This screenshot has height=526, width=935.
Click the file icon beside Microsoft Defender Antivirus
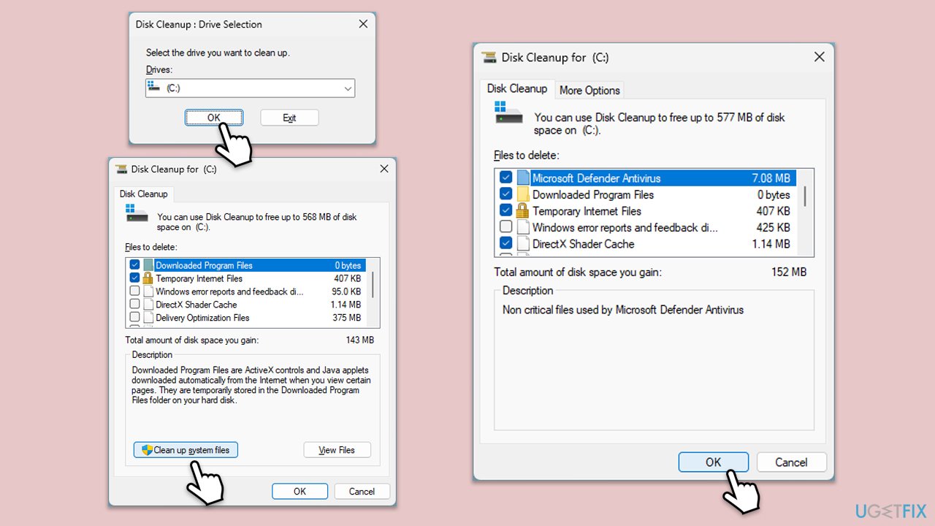pos(523,177)
